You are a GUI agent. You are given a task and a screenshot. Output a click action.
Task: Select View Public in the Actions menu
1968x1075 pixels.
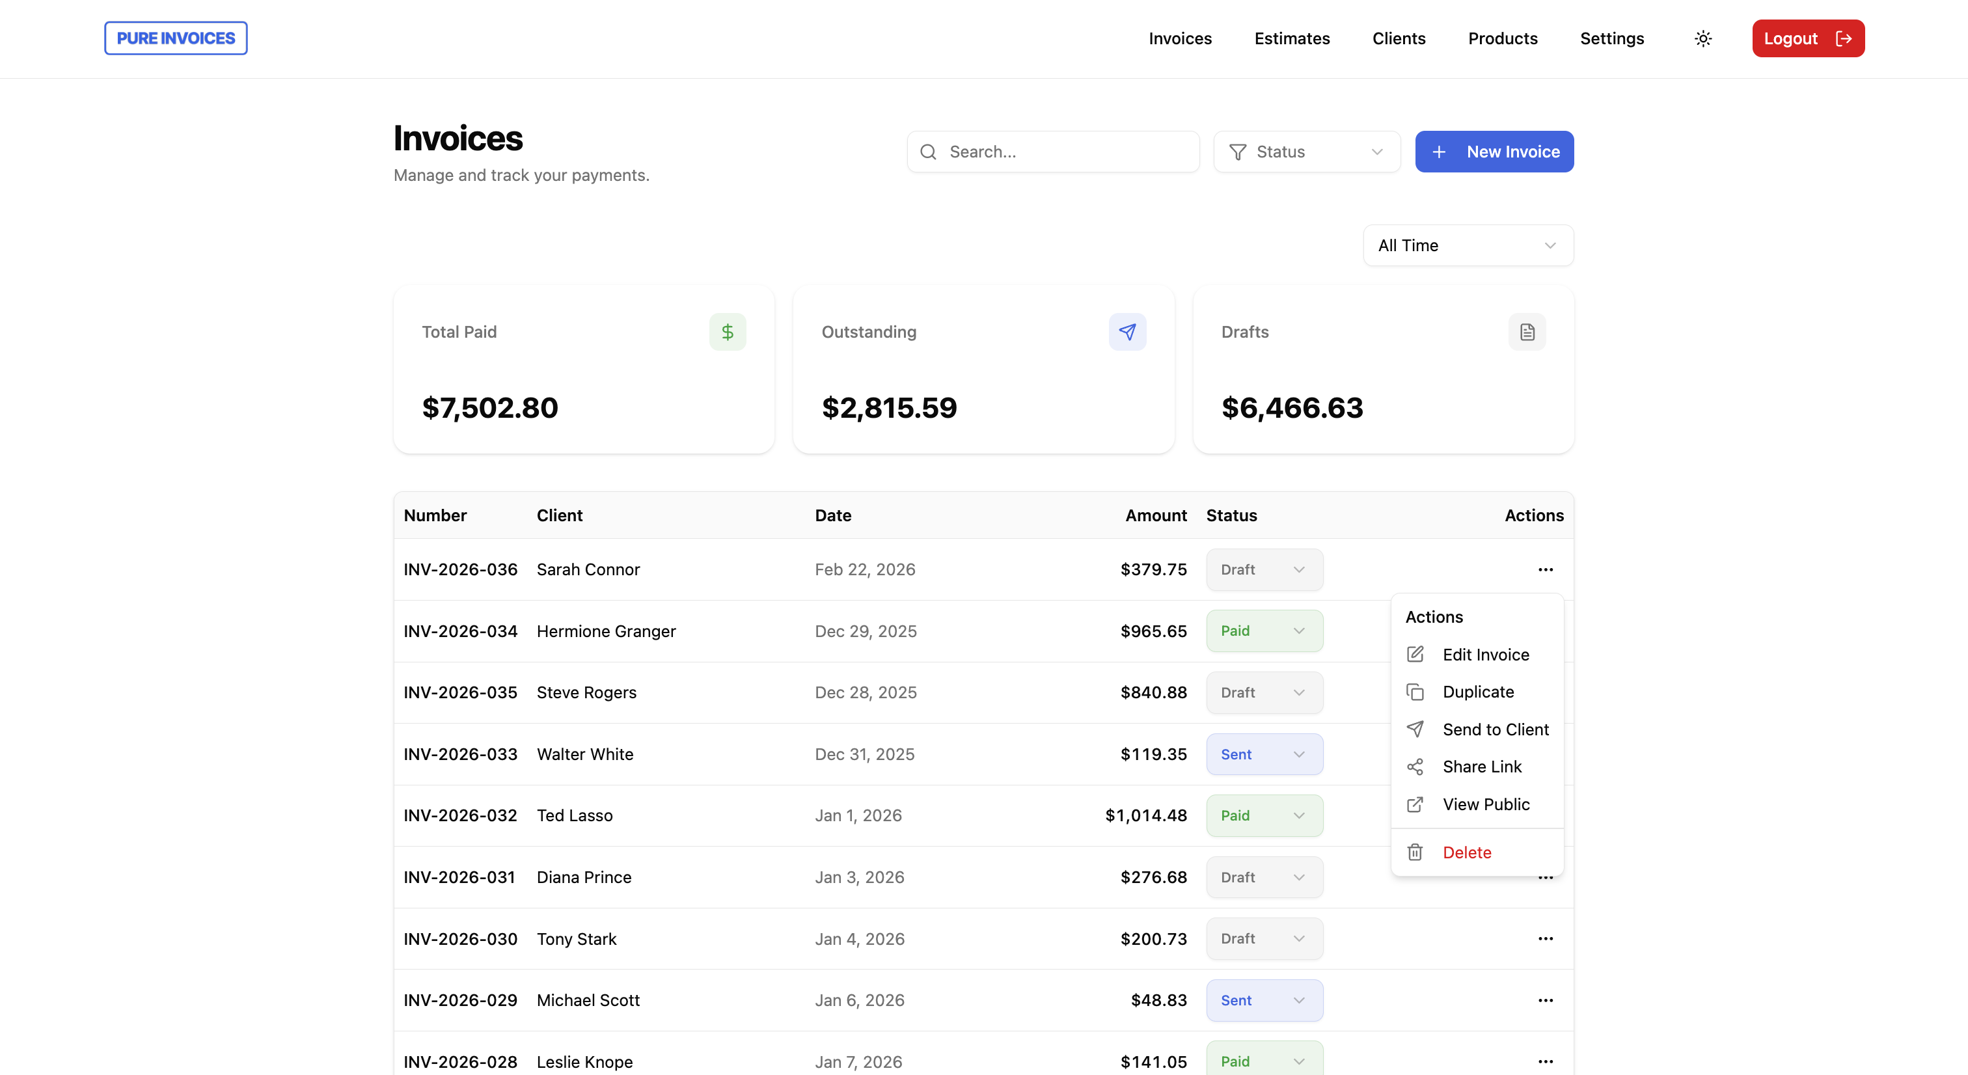point(1485,804)
